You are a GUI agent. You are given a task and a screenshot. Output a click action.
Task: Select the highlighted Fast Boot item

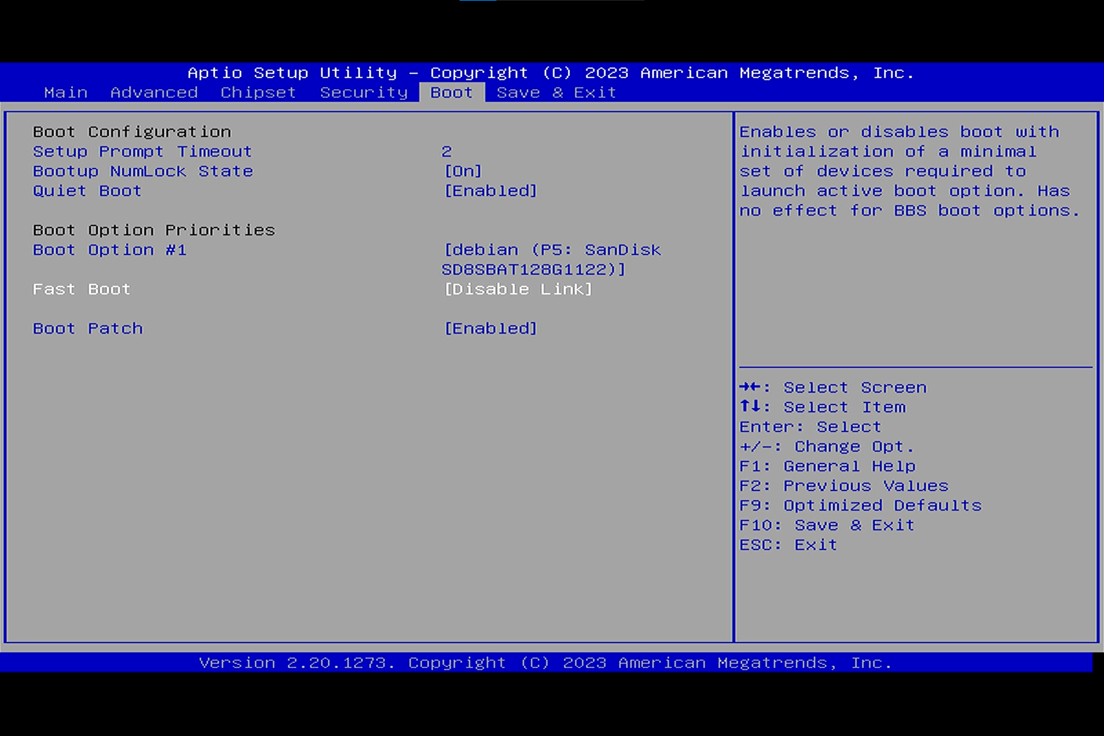pos(81,289)
